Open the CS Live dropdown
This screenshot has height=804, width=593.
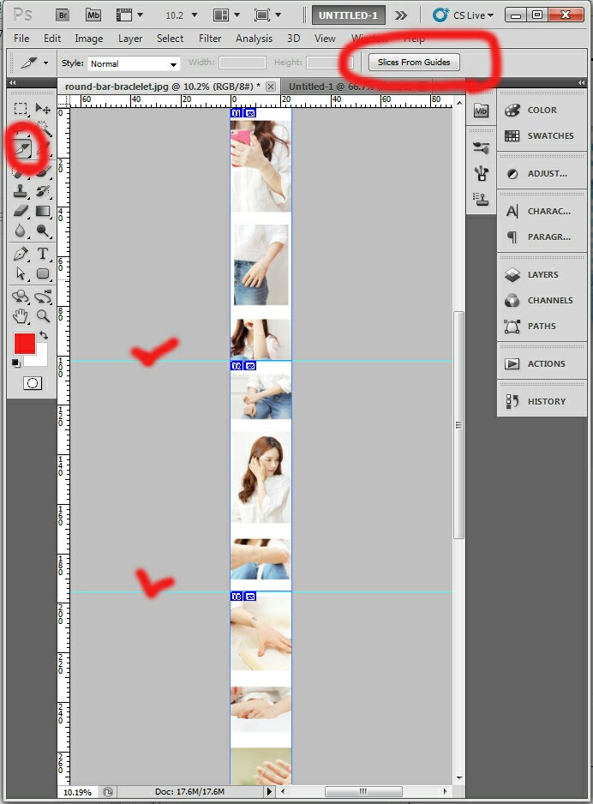[x=464, y=15]
